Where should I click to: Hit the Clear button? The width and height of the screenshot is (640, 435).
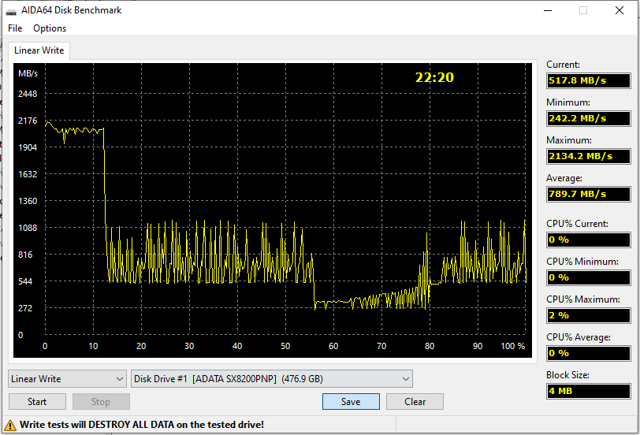415,402
